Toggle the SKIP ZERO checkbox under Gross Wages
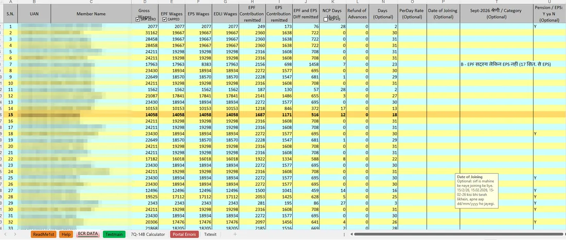 pos(137,19)
